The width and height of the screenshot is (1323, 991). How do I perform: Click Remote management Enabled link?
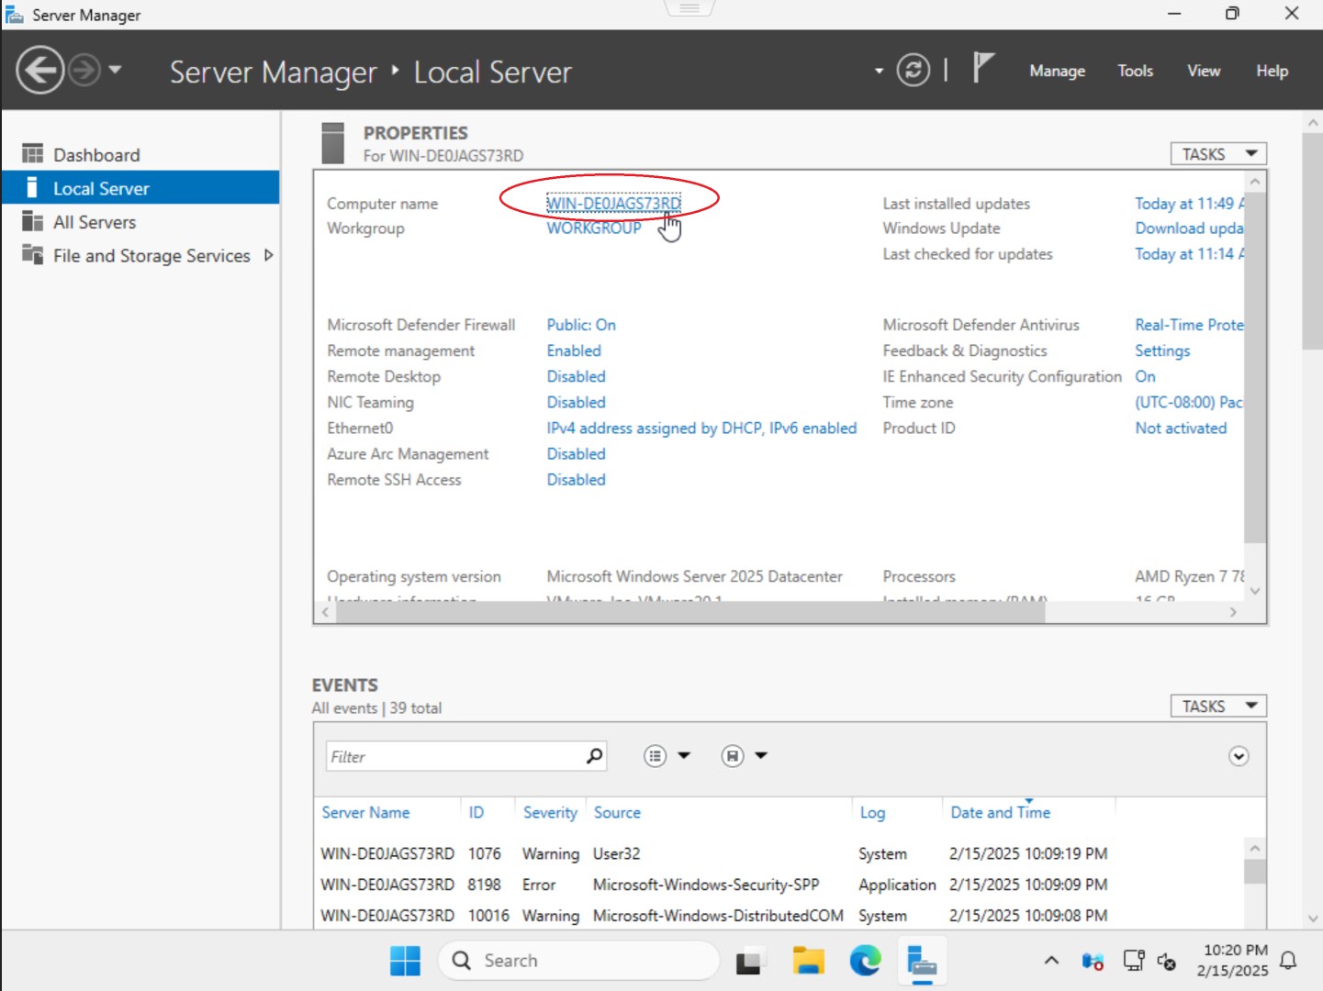[574, 351]
